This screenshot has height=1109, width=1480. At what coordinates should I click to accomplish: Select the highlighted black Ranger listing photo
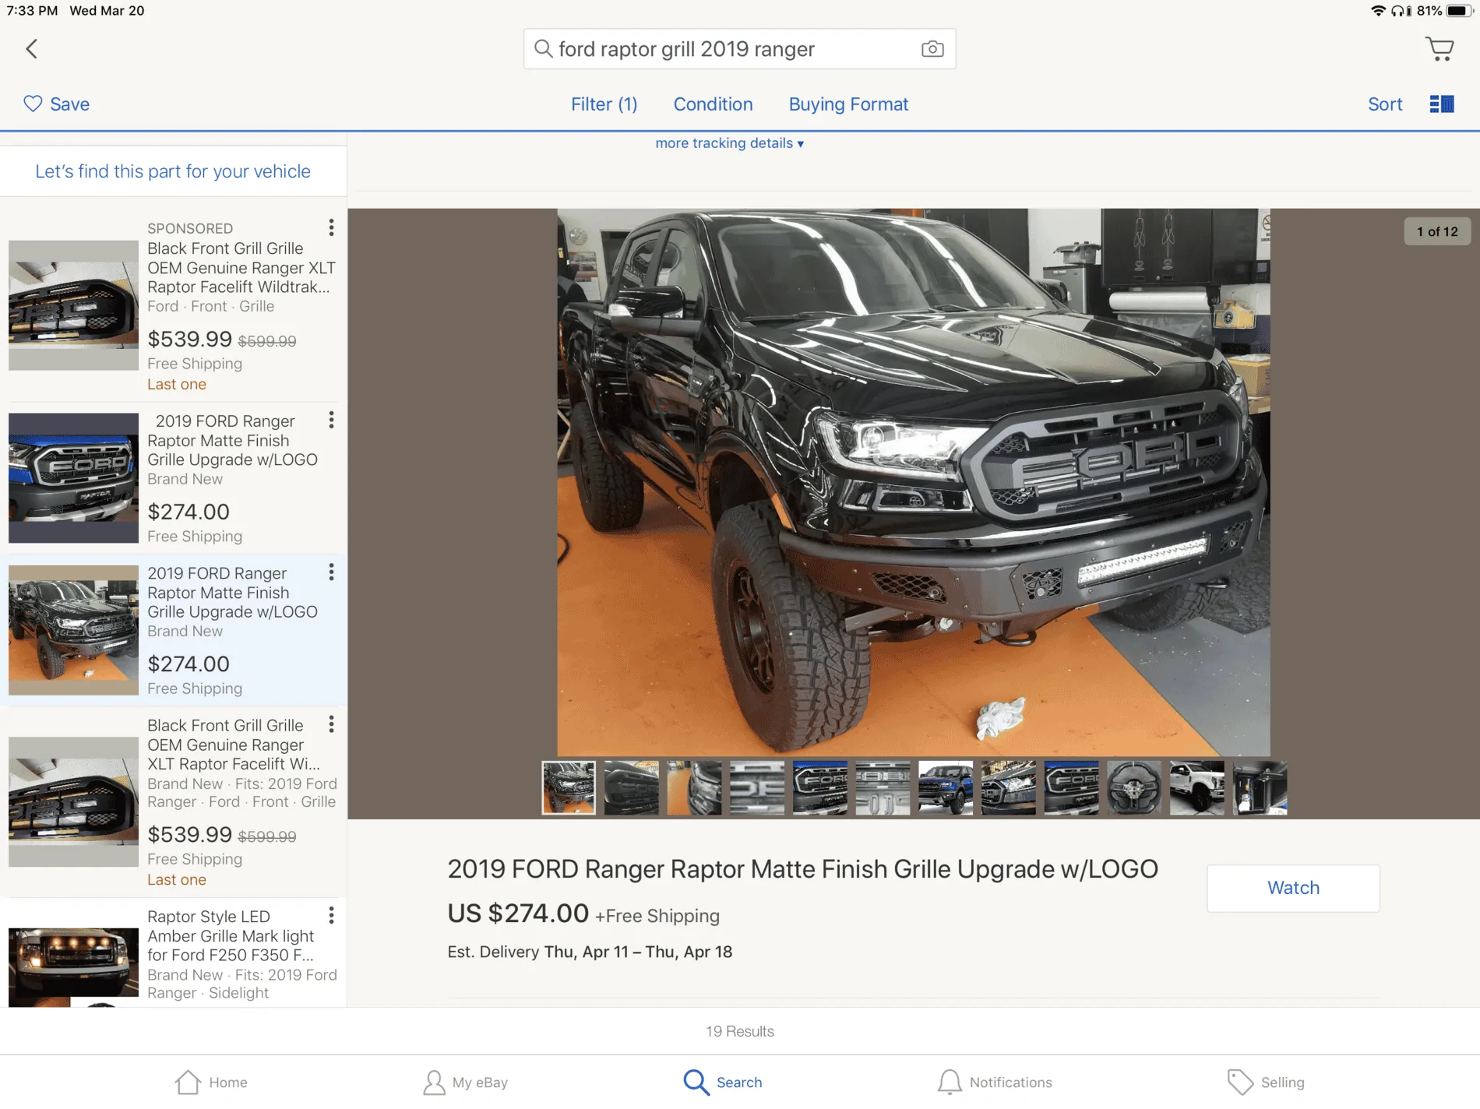73,630
